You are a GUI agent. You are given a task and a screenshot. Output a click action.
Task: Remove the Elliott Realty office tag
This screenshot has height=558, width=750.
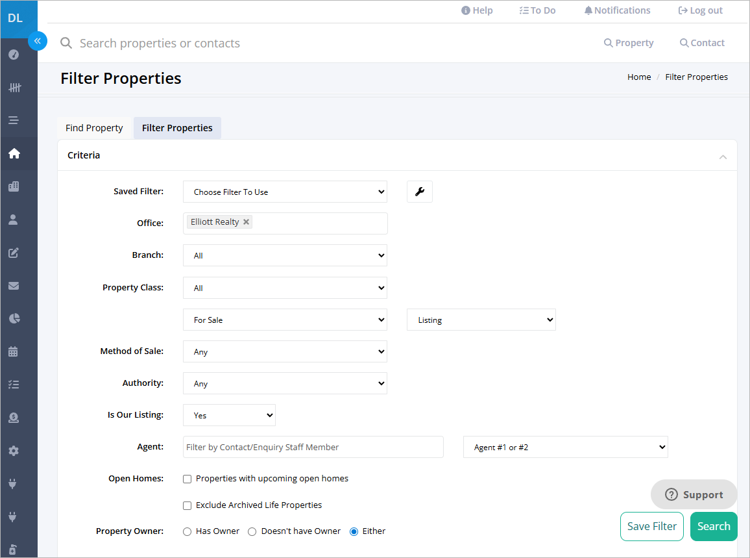point(246,222)
